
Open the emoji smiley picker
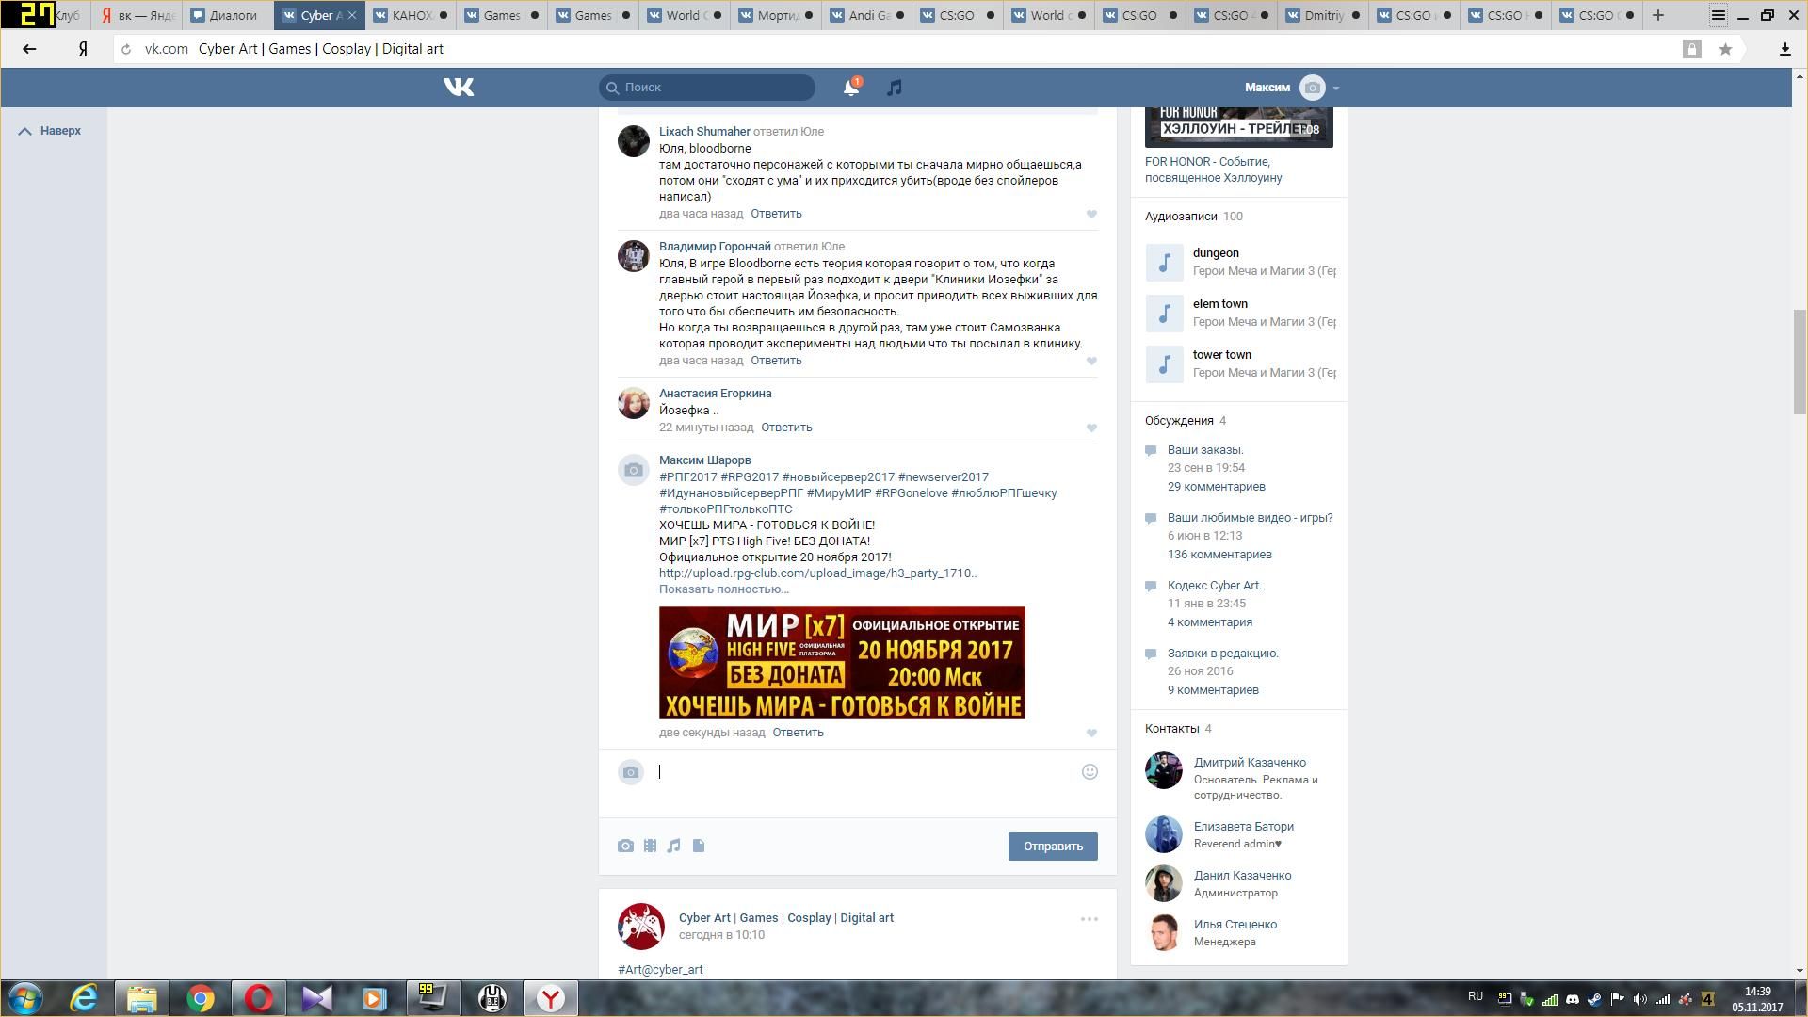1090,772
